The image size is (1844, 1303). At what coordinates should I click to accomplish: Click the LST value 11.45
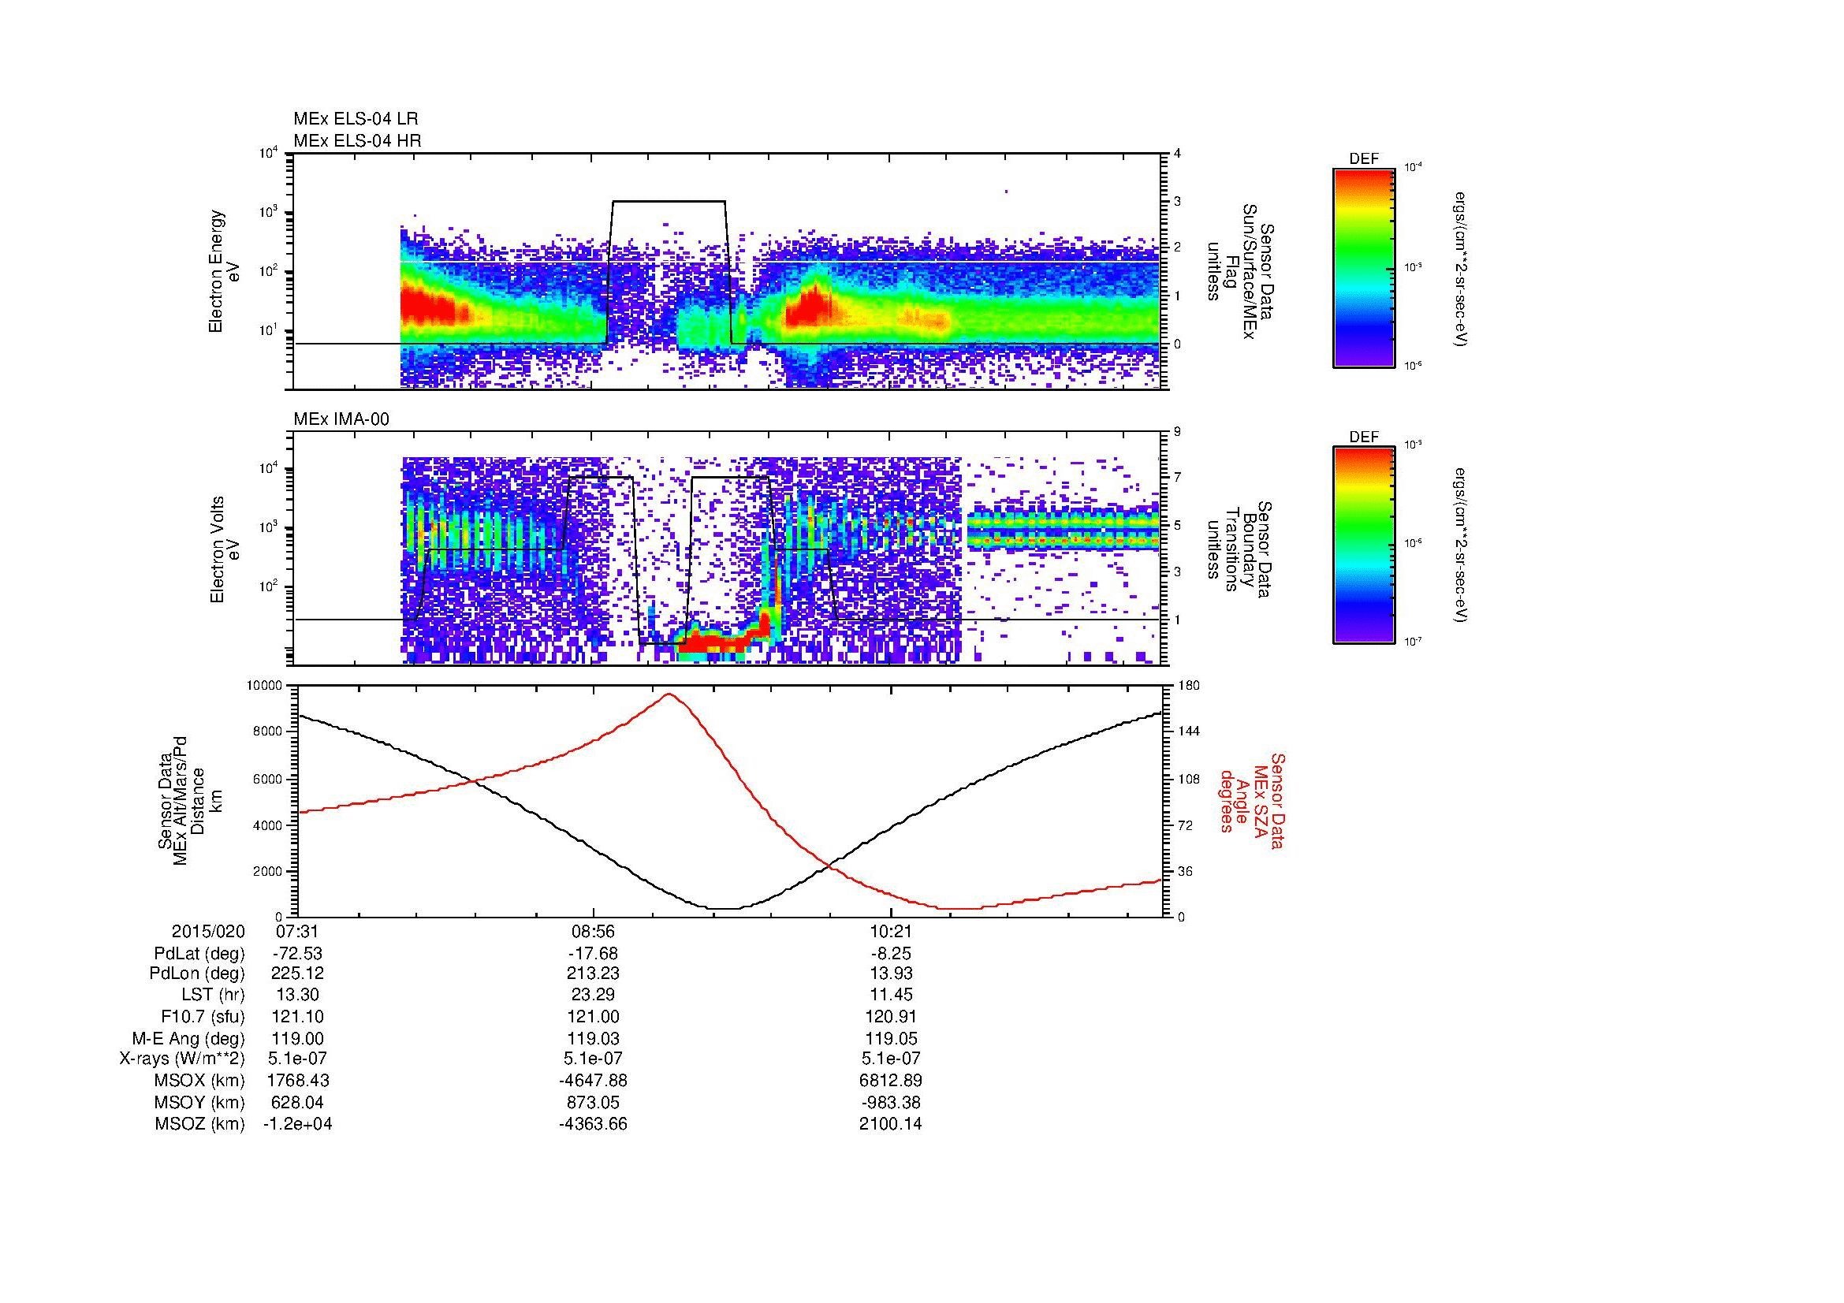[891, 995]
